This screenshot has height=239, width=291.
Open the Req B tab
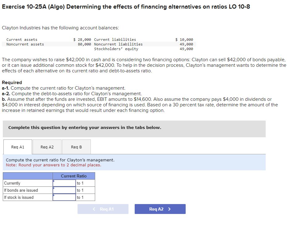coord(76,147)
